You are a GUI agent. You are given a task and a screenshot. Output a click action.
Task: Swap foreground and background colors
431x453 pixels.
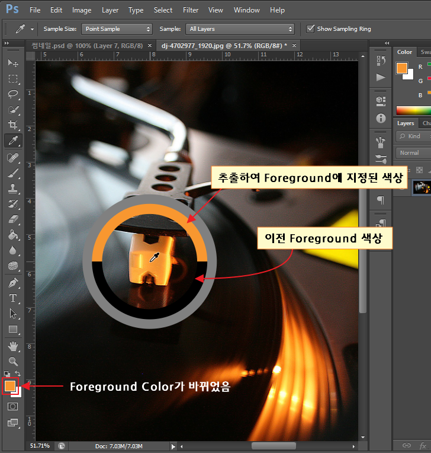click(18, 374)
